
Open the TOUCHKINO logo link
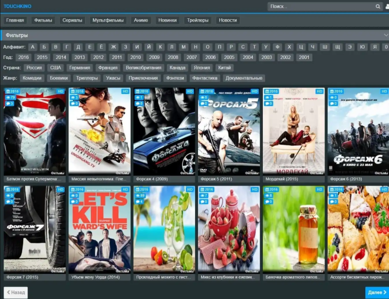pyautogui.click(x=17, y=6)
